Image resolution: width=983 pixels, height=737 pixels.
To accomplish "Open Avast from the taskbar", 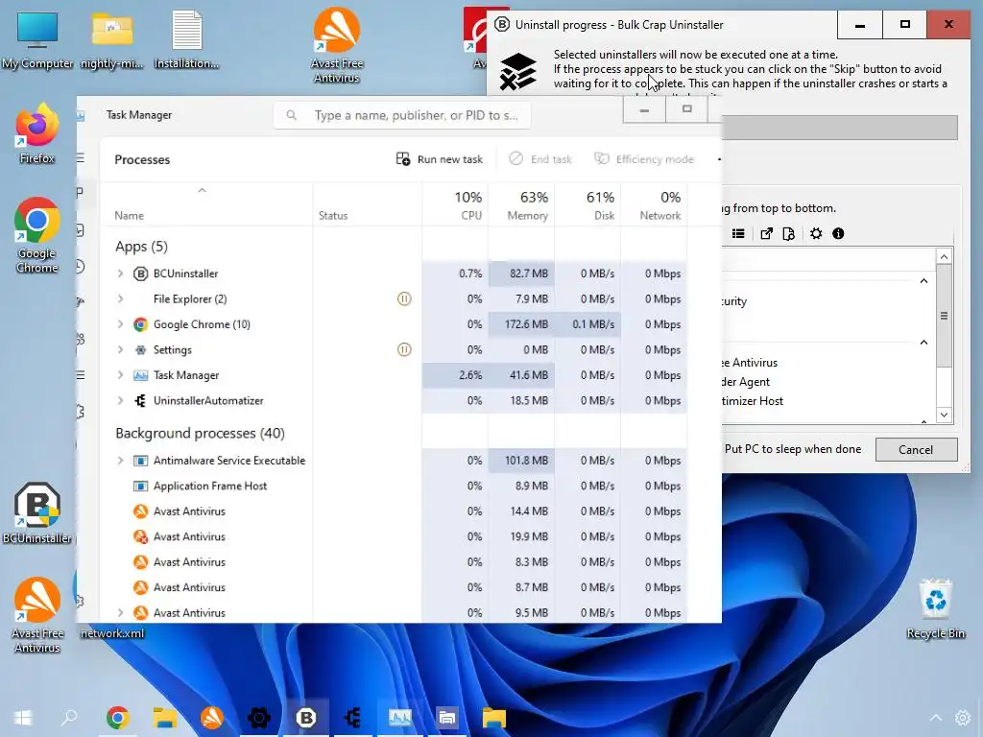I will (212, 718).
